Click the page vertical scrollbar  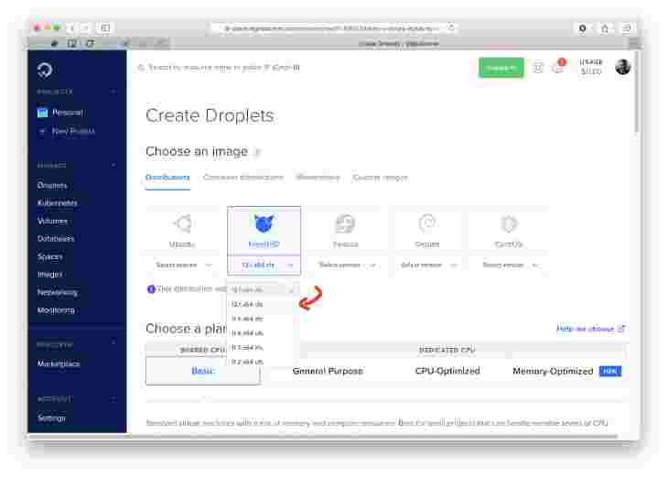coord(637,92)
